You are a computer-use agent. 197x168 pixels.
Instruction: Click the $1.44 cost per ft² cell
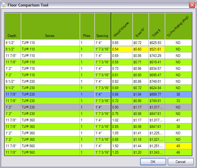point(140,146)
